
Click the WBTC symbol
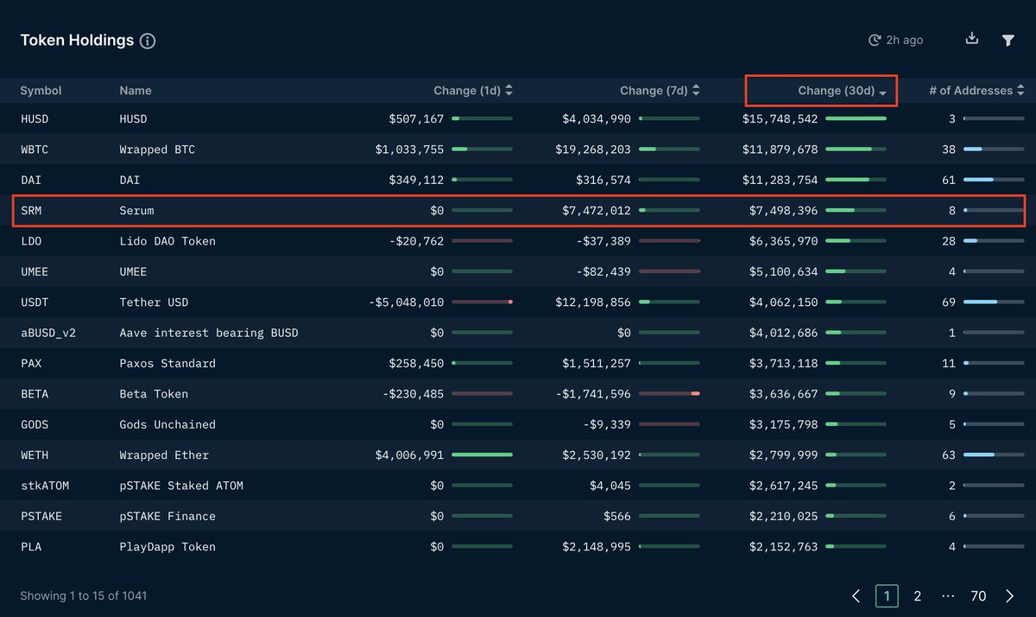35,149
